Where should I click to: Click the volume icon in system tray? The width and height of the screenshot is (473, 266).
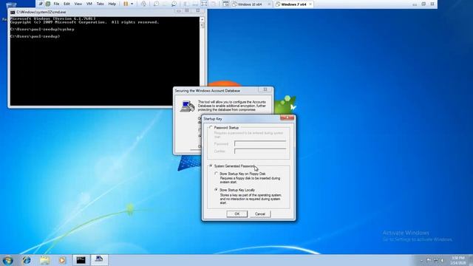[x=443, y=260]
